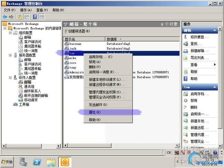Click 启用统一... in tom actions pane
The image size is (224, 168).
click(199, 114)
